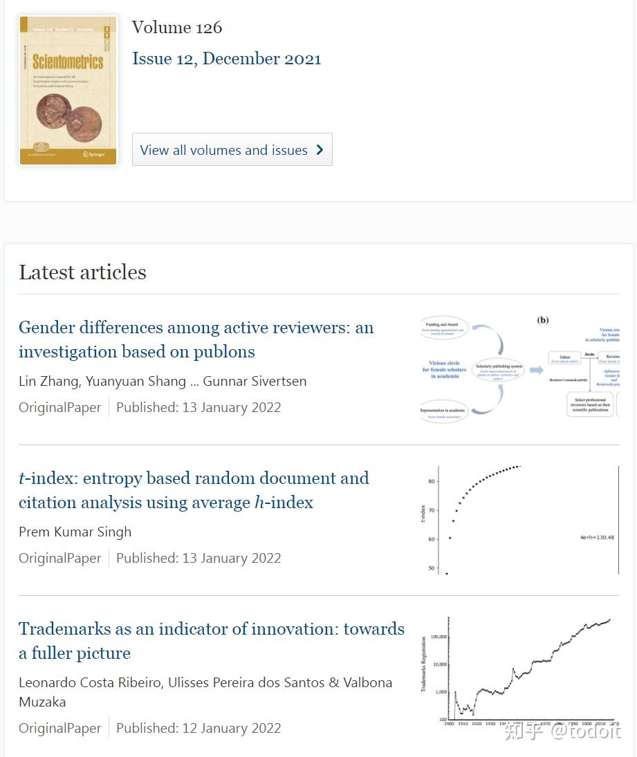Viewport: 637px width, 757px height.
Task: Click the Springer logo on the journal cover
Action: (x=93, y=154)
